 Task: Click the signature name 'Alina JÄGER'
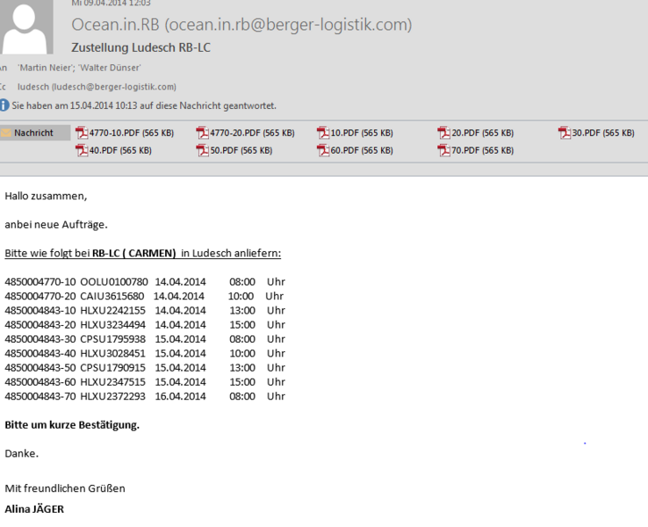click(x=34, y=509)
